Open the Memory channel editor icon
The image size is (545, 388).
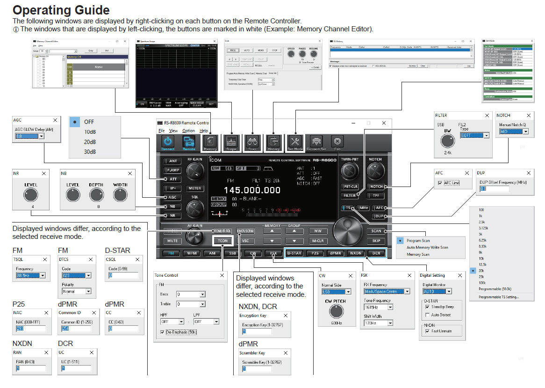point(210,142)
